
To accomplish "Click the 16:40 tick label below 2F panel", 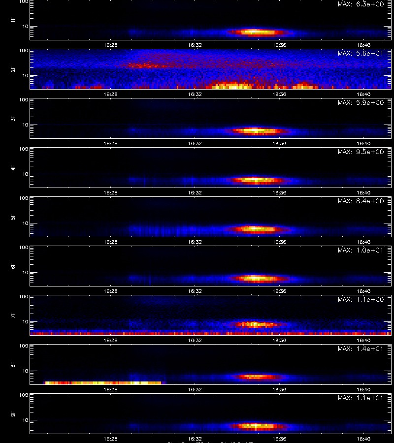I will click(x=363, y=94).
